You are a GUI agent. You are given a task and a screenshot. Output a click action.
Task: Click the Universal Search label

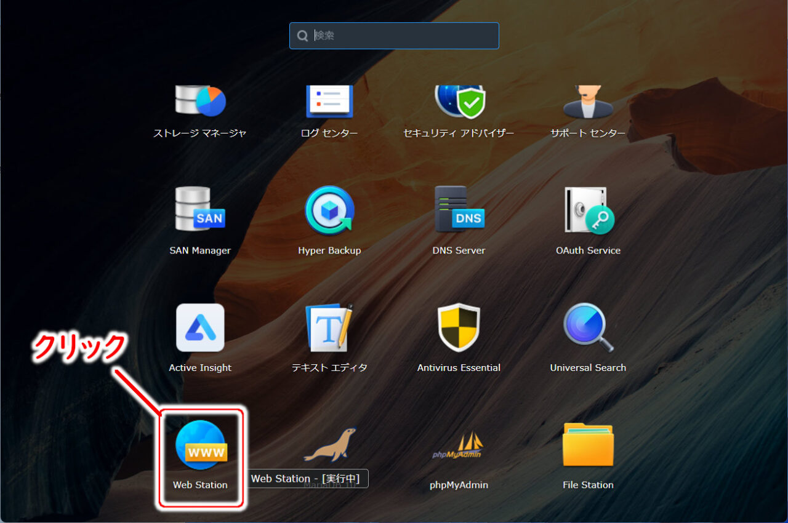click(x=588, y=368)
